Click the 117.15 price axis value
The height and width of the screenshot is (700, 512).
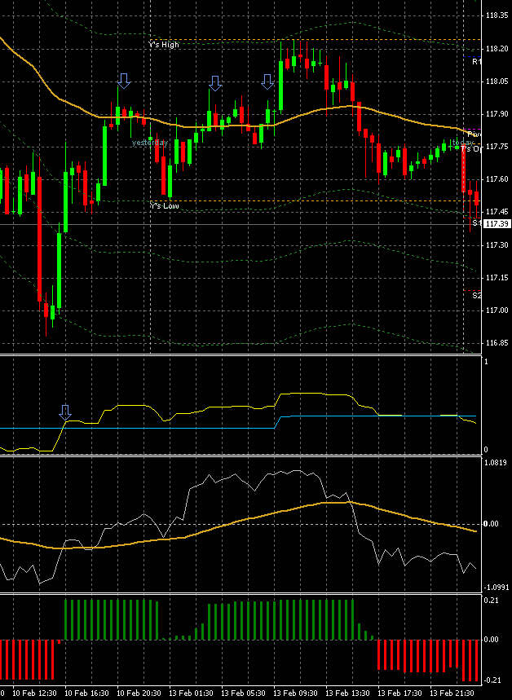(x=497, y=278)
